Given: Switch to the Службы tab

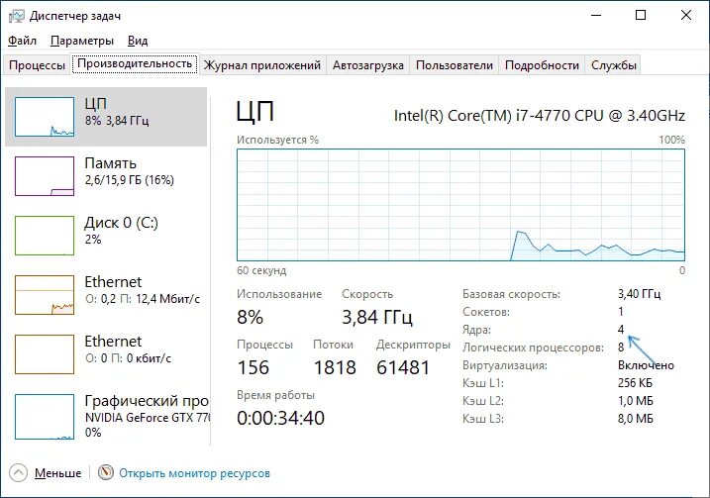Looking at the screenshot, I should 614,65.
